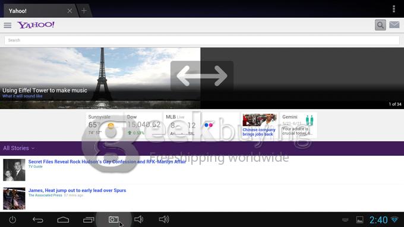
Task: Tap the 2:40 clock
Action: point(378,220)
